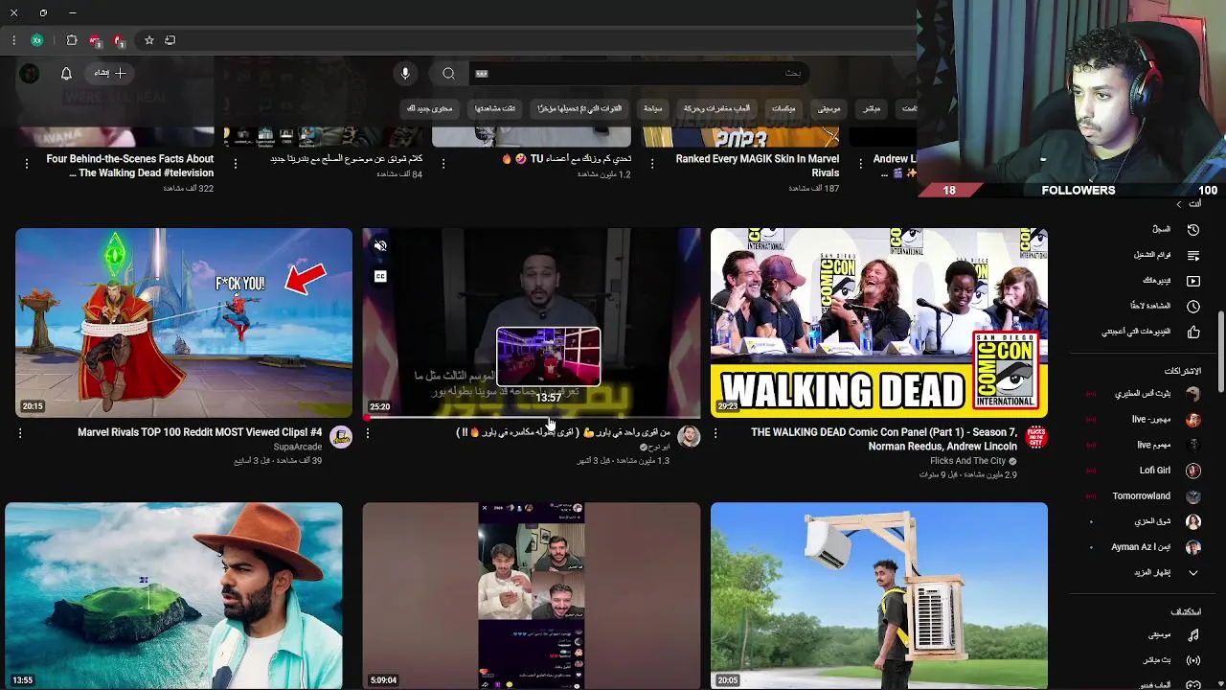Play the 5:09:04 live stream thumbnail
The image size is (1226, 690).
point(532,596)
